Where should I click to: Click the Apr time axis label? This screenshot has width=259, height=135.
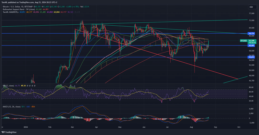[96, 127]
